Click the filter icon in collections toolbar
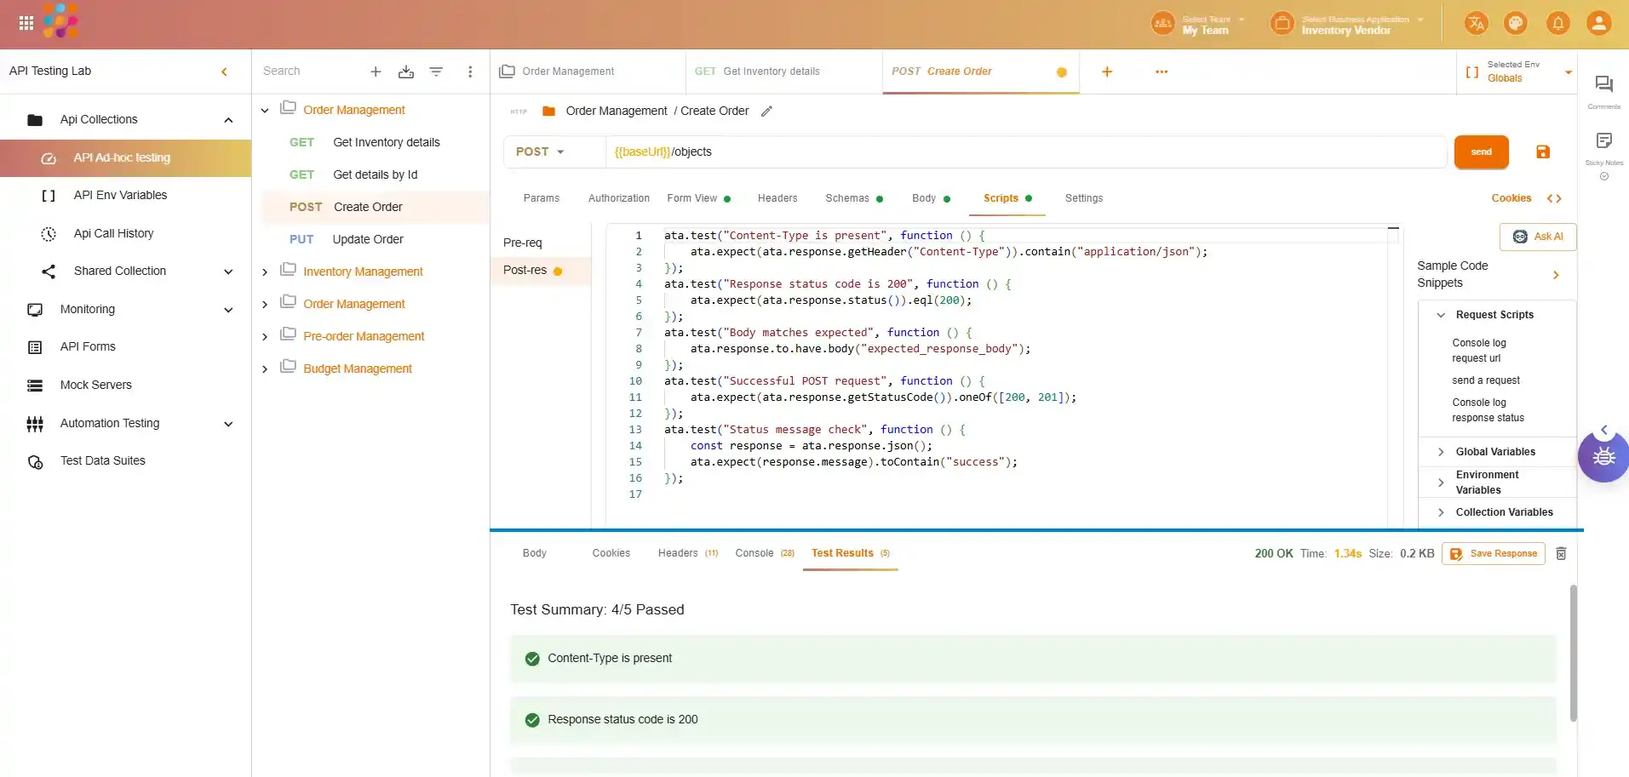This screenshot has width=1629, height=777. click(x=436, y=71)
